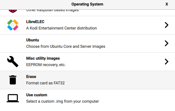Image resolution: width=175 pixels, height=111 pixels.
Task: Click the LibreELEC colorful diamond logo
Action: coord(13,25)
